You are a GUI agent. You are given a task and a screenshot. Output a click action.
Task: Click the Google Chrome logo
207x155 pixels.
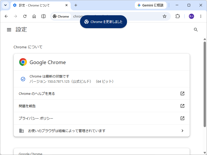[x=23, y=62]
